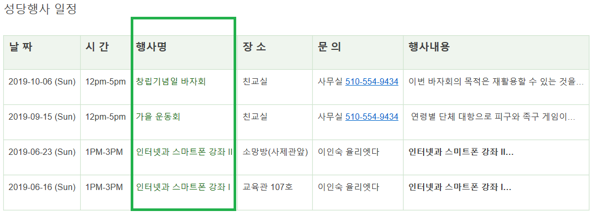590x221 pixels.
Task: Click the 날짜 column header
Action: 21,47
